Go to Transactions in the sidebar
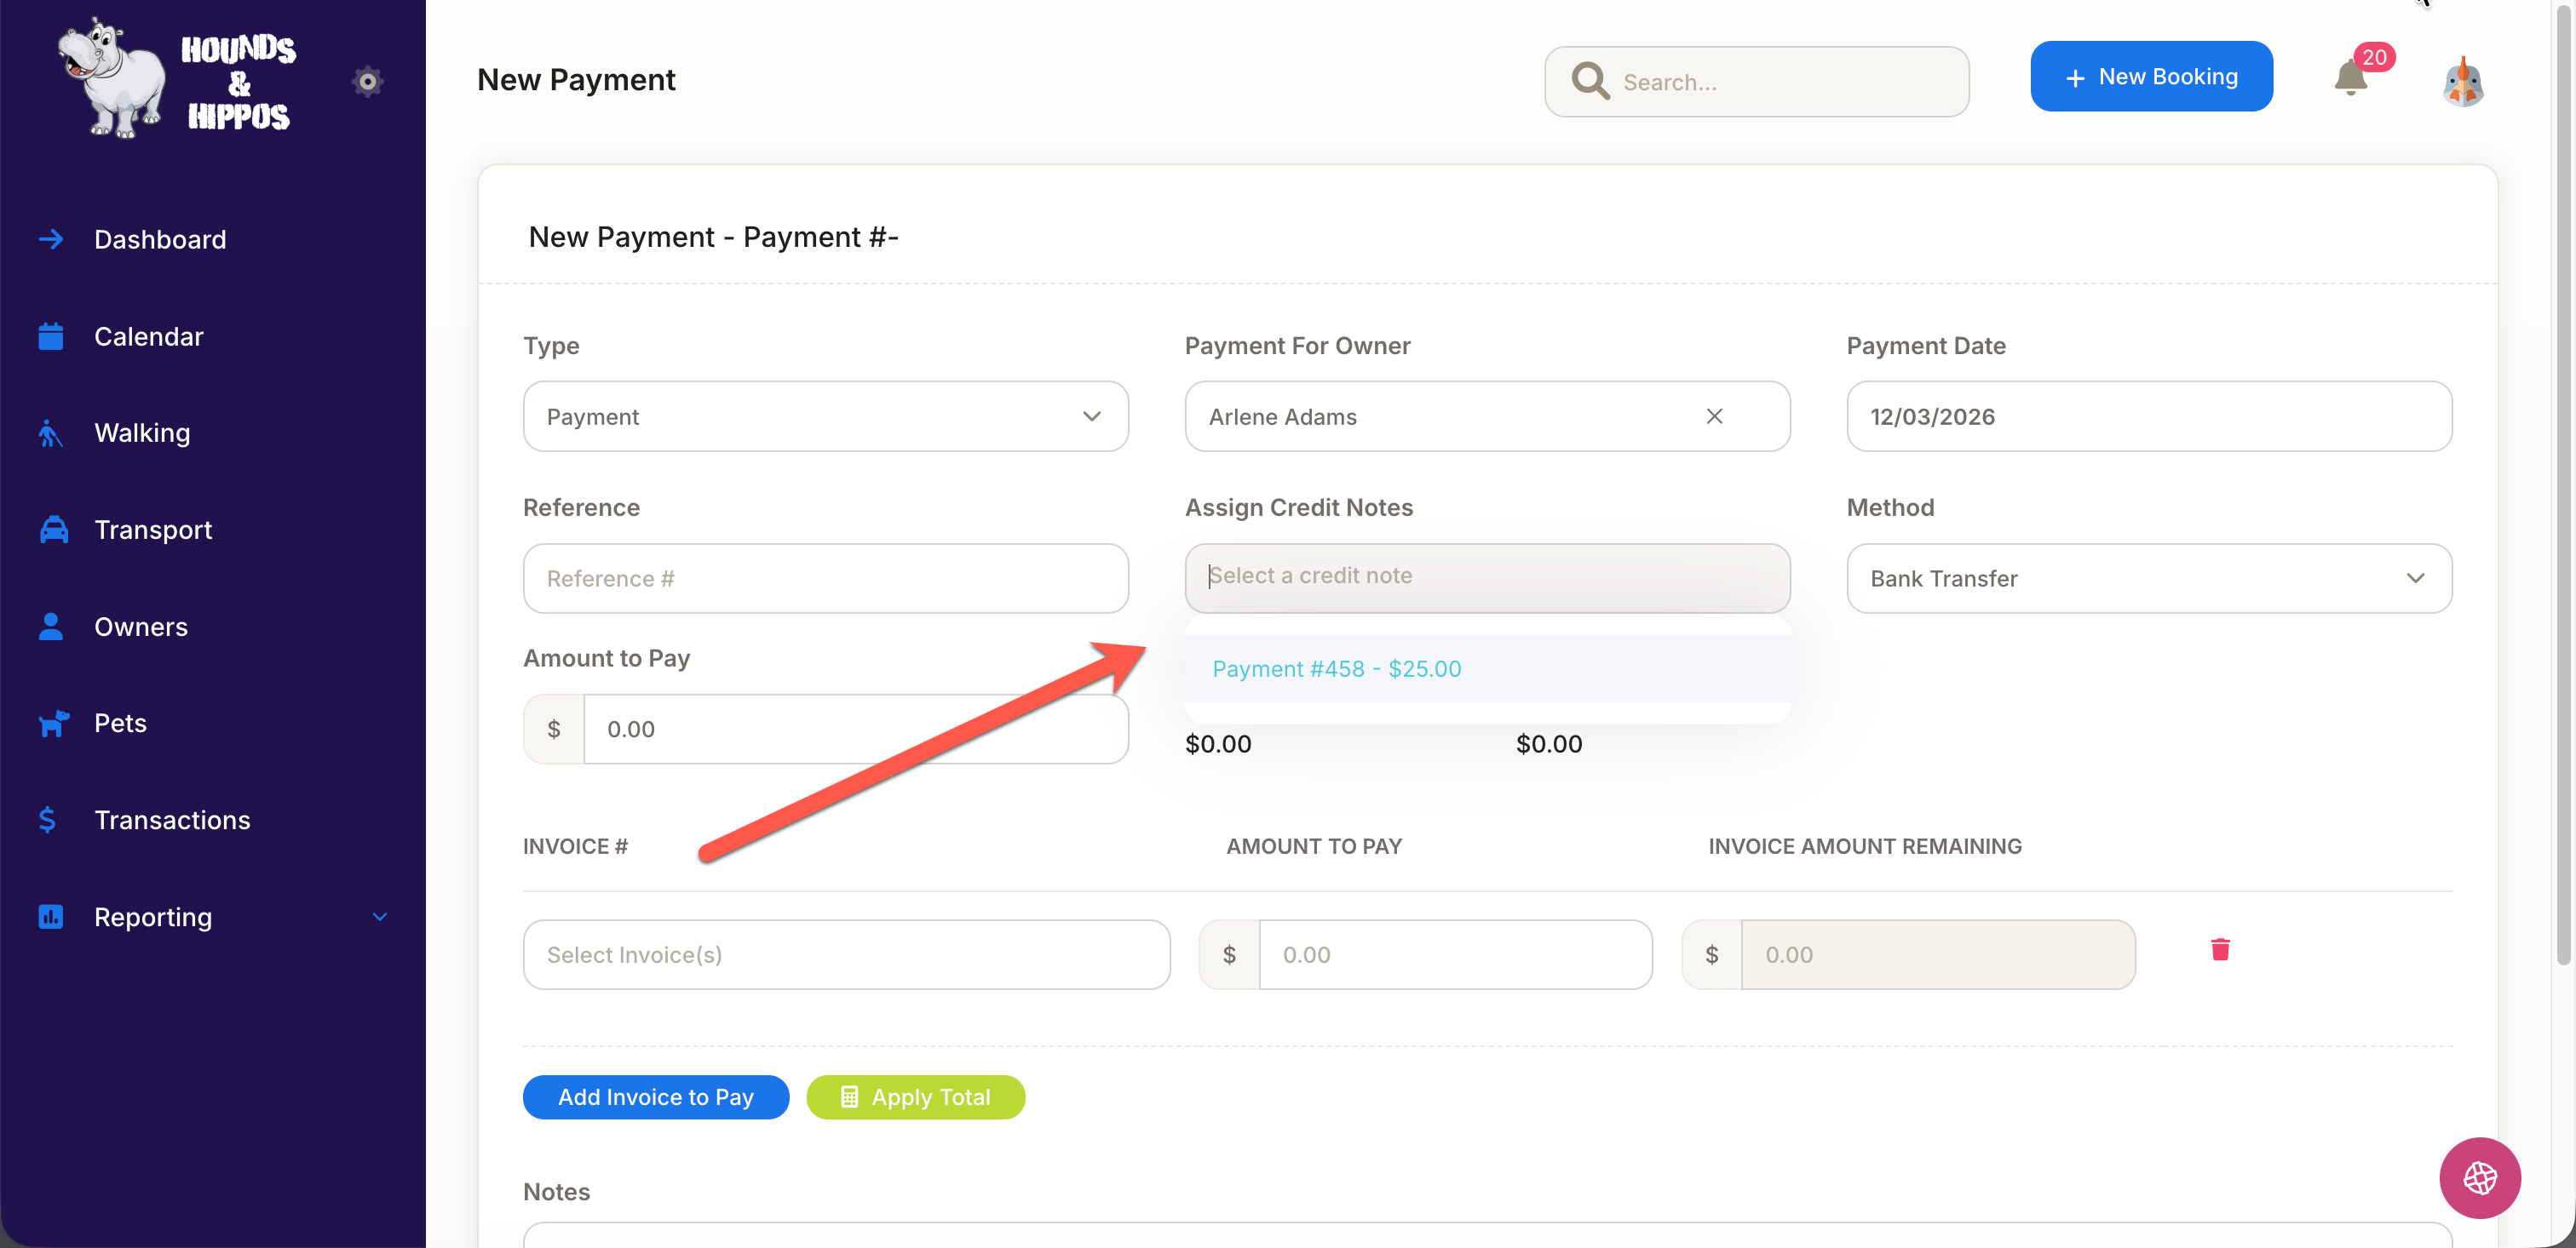This screenshot has height=1248, width=2576. click(x=172, y=819)
